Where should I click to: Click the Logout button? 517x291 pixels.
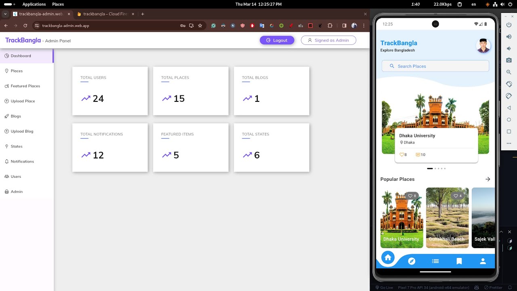click(x=277, y=40)
